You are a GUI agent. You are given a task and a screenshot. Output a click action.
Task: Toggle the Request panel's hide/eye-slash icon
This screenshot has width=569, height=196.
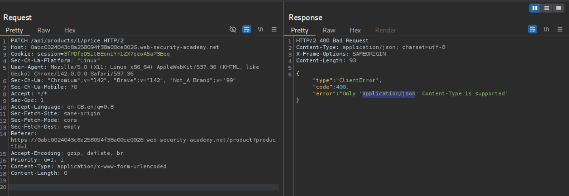[233, 30]
